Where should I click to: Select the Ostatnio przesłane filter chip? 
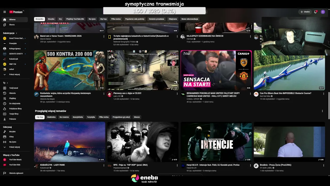156,19
